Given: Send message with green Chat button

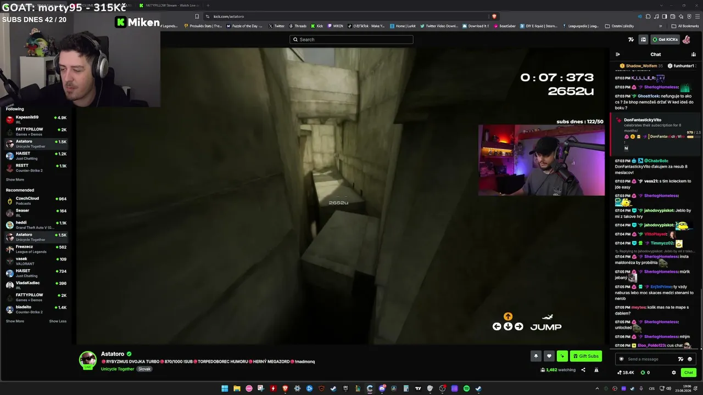Looking at the screenshot, I should tap(688, 373).
